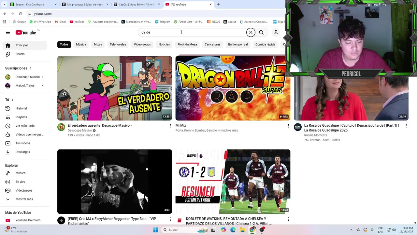Expand Mostrar más in Explorar

coord(25,199)
